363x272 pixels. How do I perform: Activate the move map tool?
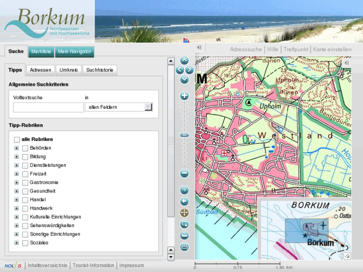[x=184, y=213]
